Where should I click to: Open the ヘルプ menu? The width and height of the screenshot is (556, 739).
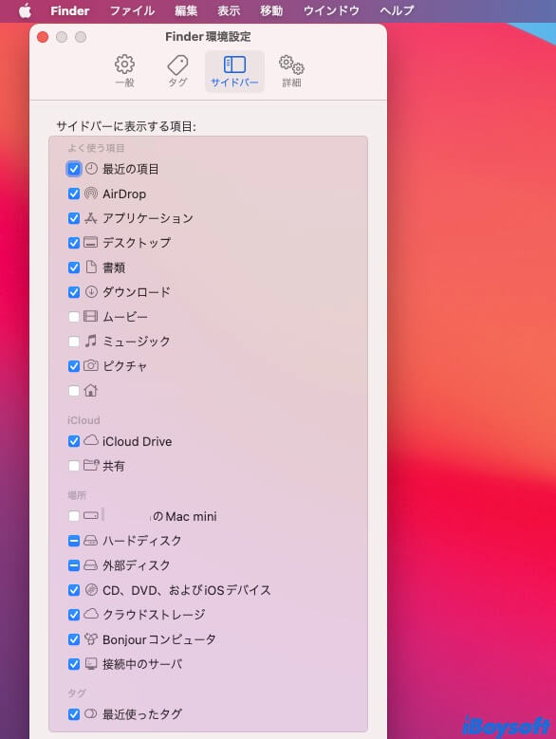coord(398,10)
